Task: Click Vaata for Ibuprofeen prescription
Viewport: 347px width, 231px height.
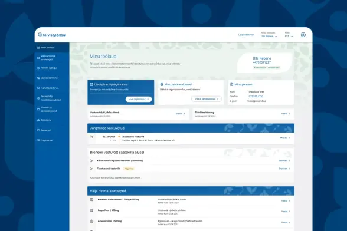Action: pos(286,212)
